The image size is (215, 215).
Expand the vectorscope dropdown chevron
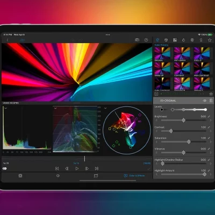coord(105,108)
